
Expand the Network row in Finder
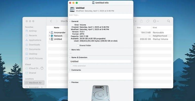pyautogui.click(x=49, y=36)
